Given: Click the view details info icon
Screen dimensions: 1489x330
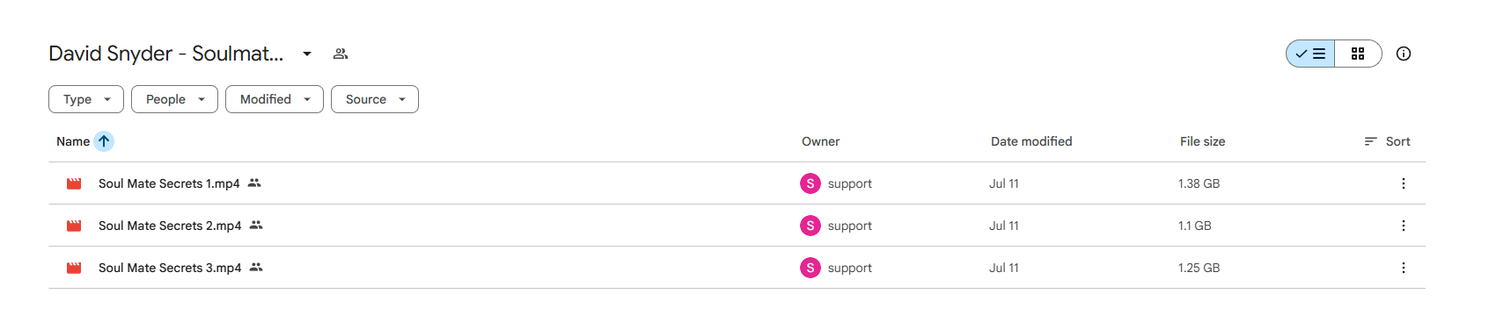Looking at the screenshot, I should pos(1404,54).
